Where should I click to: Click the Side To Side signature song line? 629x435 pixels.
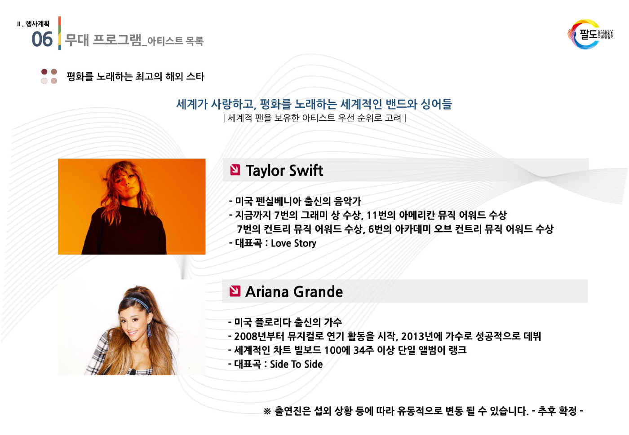pos(275,364)
